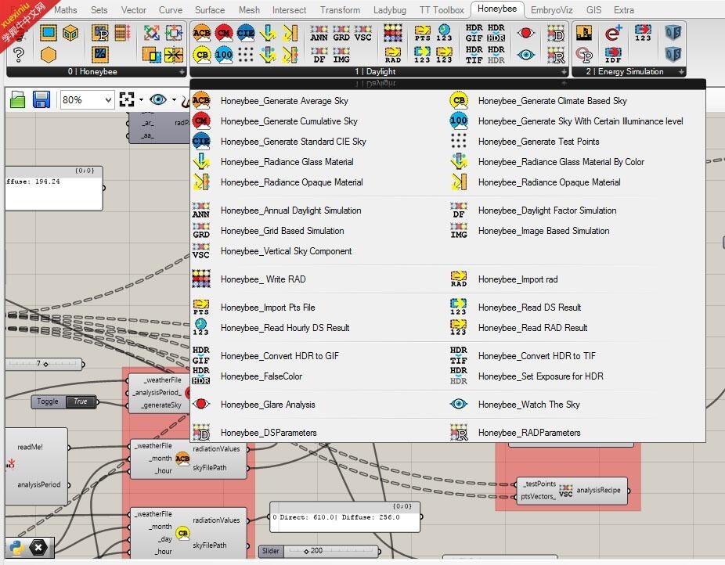Click the GRD grid simulation ribbon icon
This screenshot has width=725, height=565.
point(341,34)
